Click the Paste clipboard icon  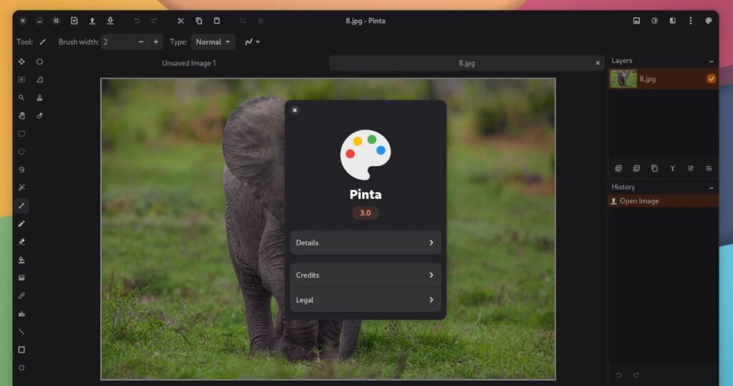(x=217, y=21)
